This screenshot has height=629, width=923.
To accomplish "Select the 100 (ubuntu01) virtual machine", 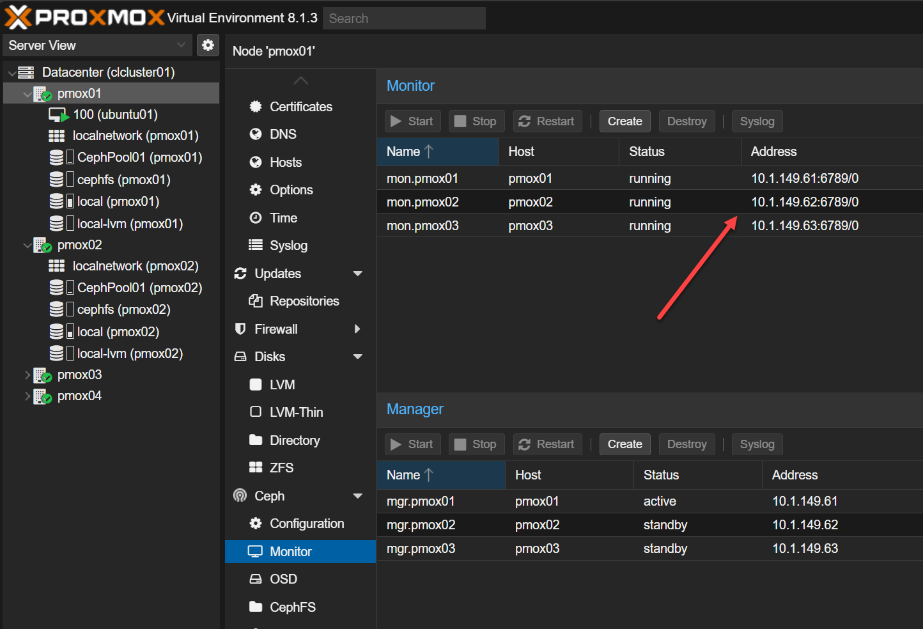I will click(x=115, y=114).
